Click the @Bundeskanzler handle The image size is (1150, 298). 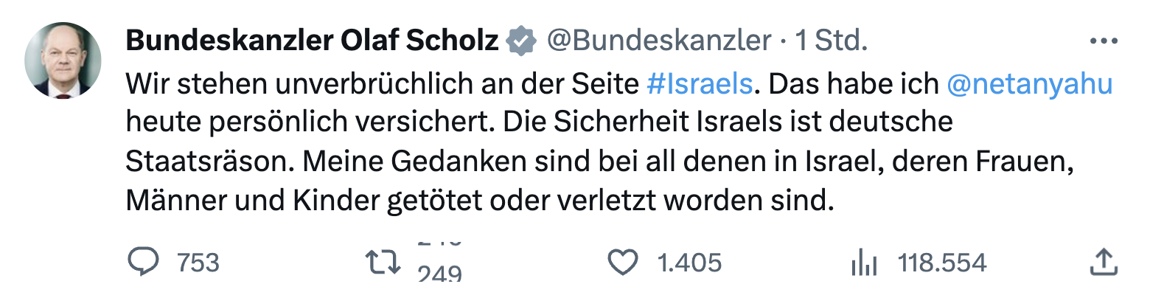pyautogui.click(x=658, y=41)
